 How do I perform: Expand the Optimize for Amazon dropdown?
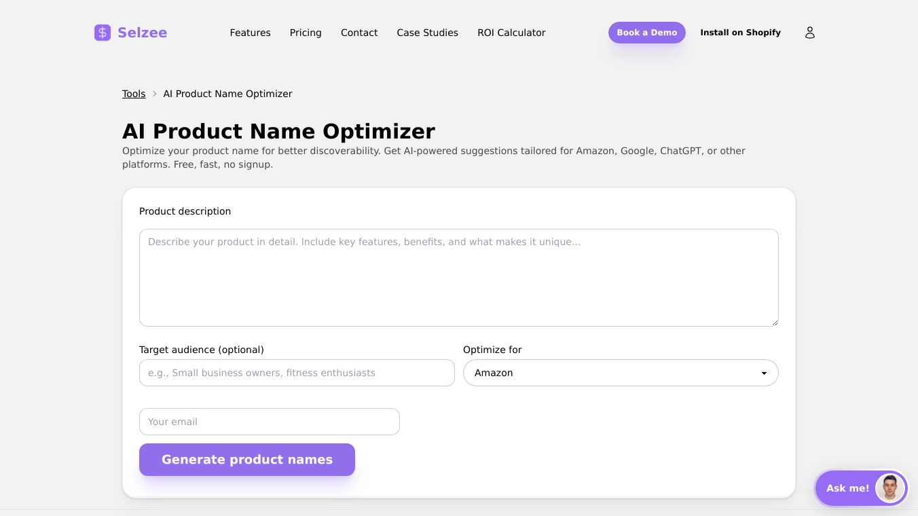pos(611,373)
